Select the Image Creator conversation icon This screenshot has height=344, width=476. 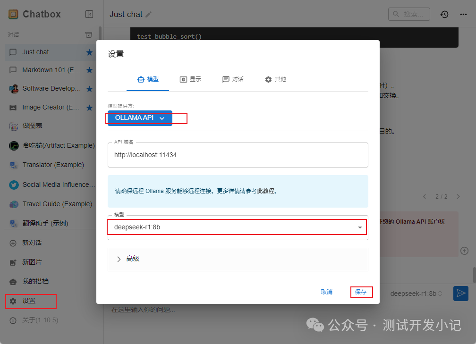[x=13, y=108]
